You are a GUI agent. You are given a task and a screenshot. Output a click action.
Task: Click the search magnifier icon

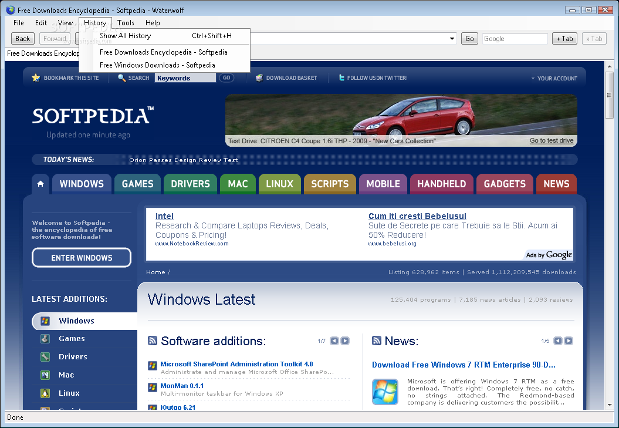tap(121, 78)
